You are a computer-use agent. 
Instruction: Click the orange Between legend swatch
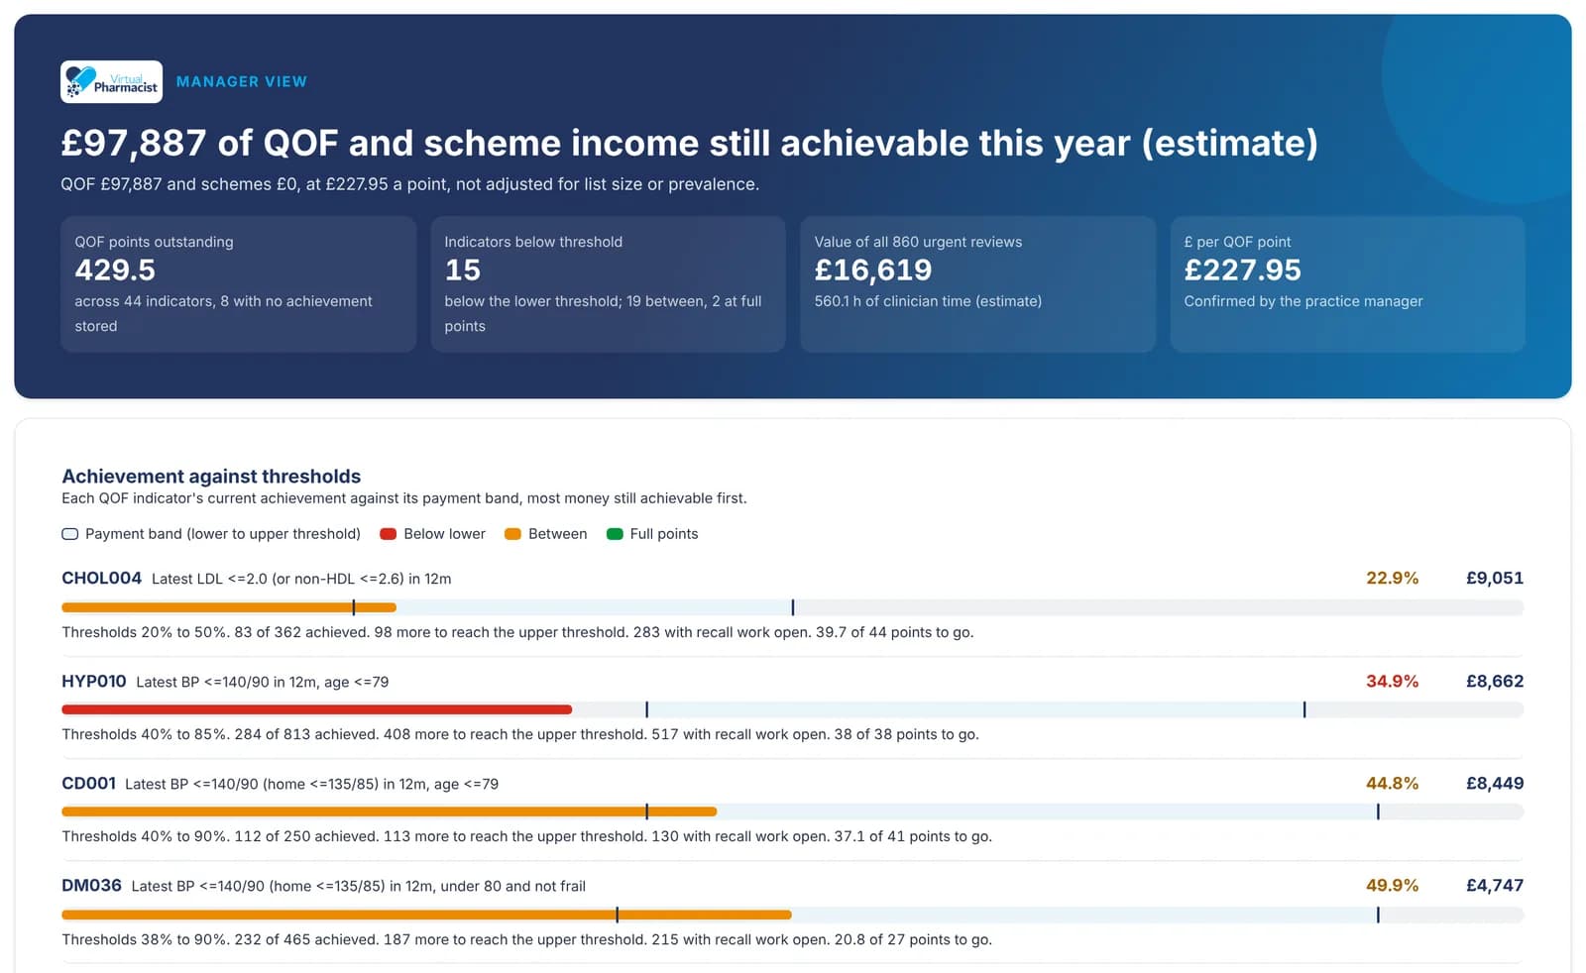[512, 534]
